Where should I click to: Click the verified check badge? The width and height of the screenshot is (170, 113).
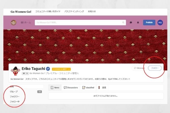coord(48,69)
